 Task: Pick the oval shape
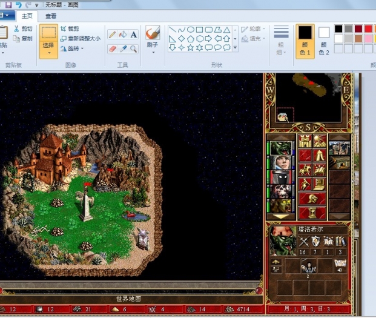click(x=191, y=30)
